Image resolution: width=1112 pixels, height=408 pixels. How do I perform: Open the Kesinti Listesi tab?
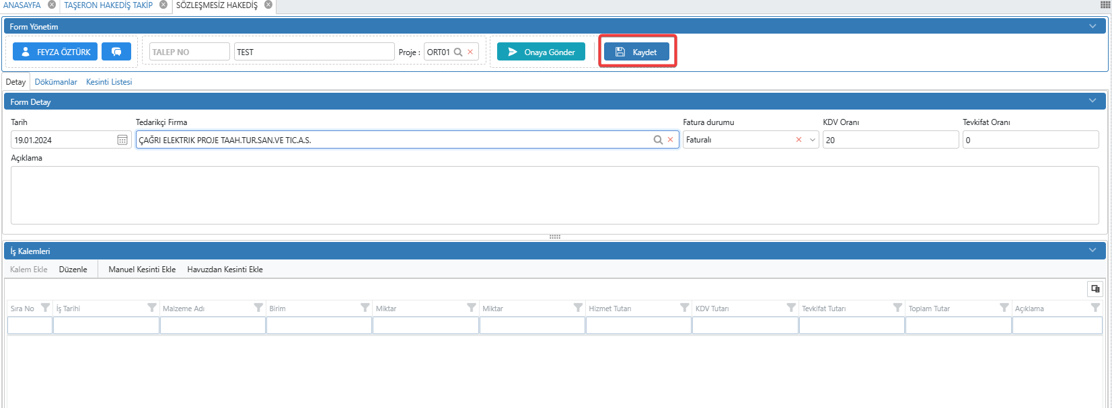[x=109, y=82]
